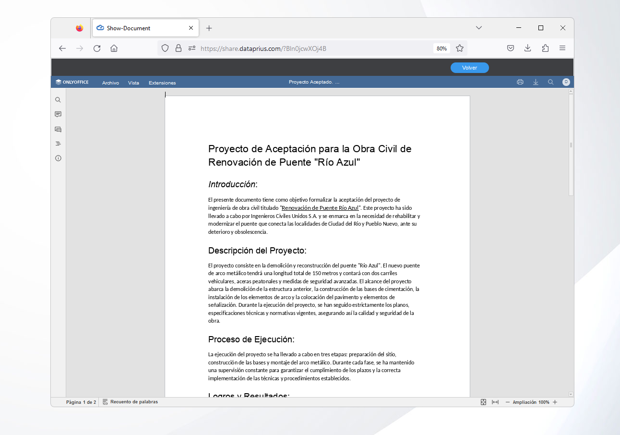
Task: Open word count from status bar
Action: 130,402
